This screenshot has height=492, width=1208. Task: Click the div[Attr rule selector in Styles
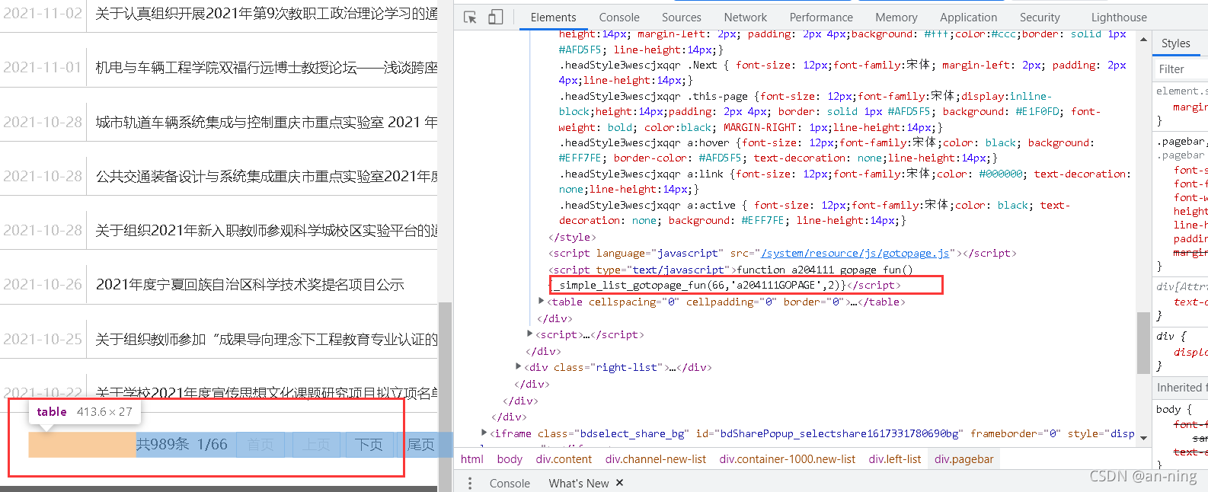point(1181,286)
